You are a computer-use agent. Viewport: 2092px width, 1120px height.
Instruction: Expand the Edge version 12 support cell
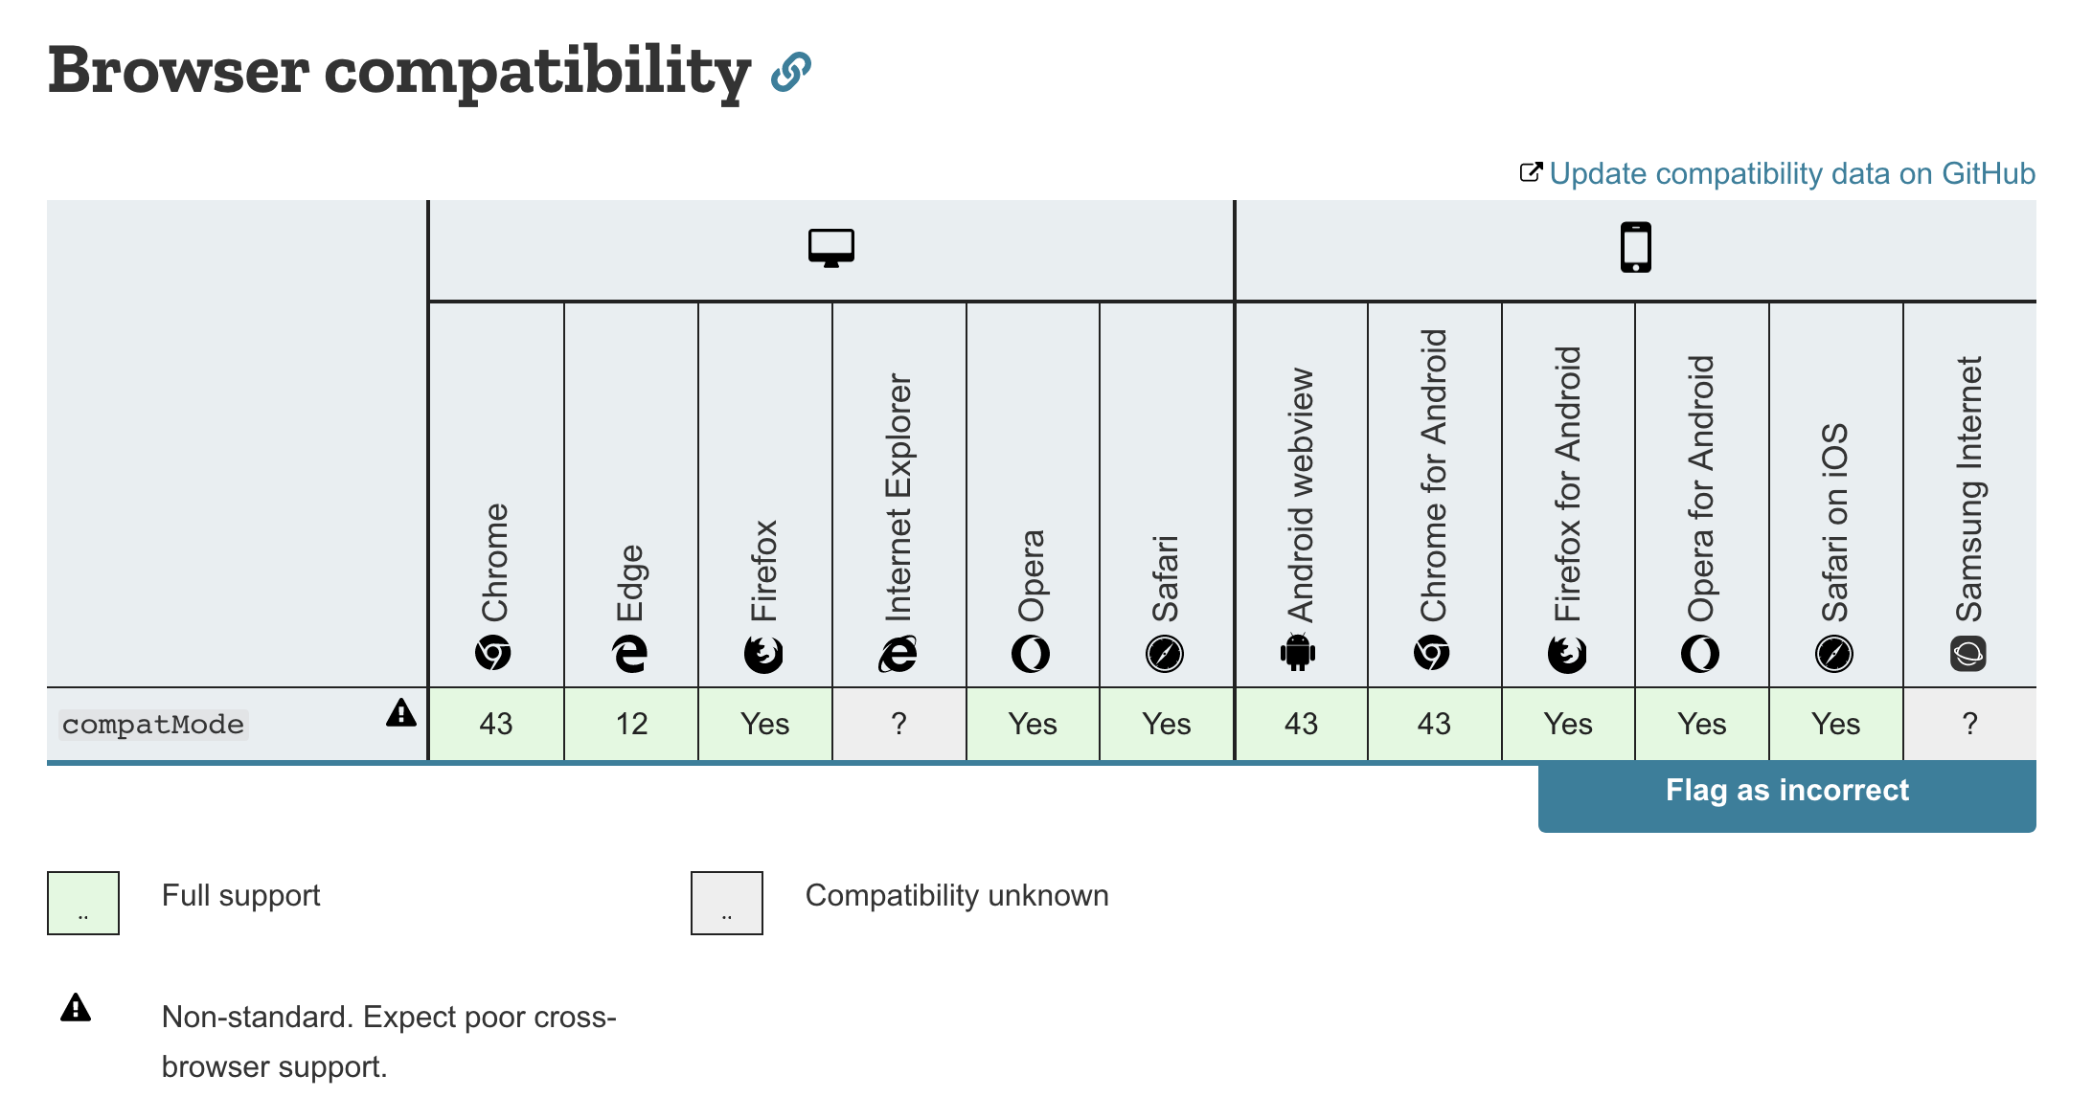tap(631, 724)
